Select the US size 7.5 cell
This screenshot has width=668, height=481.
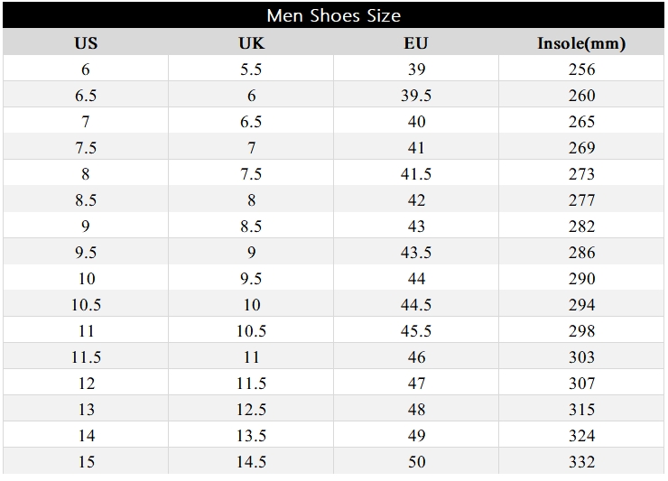[x=86, y=148]
